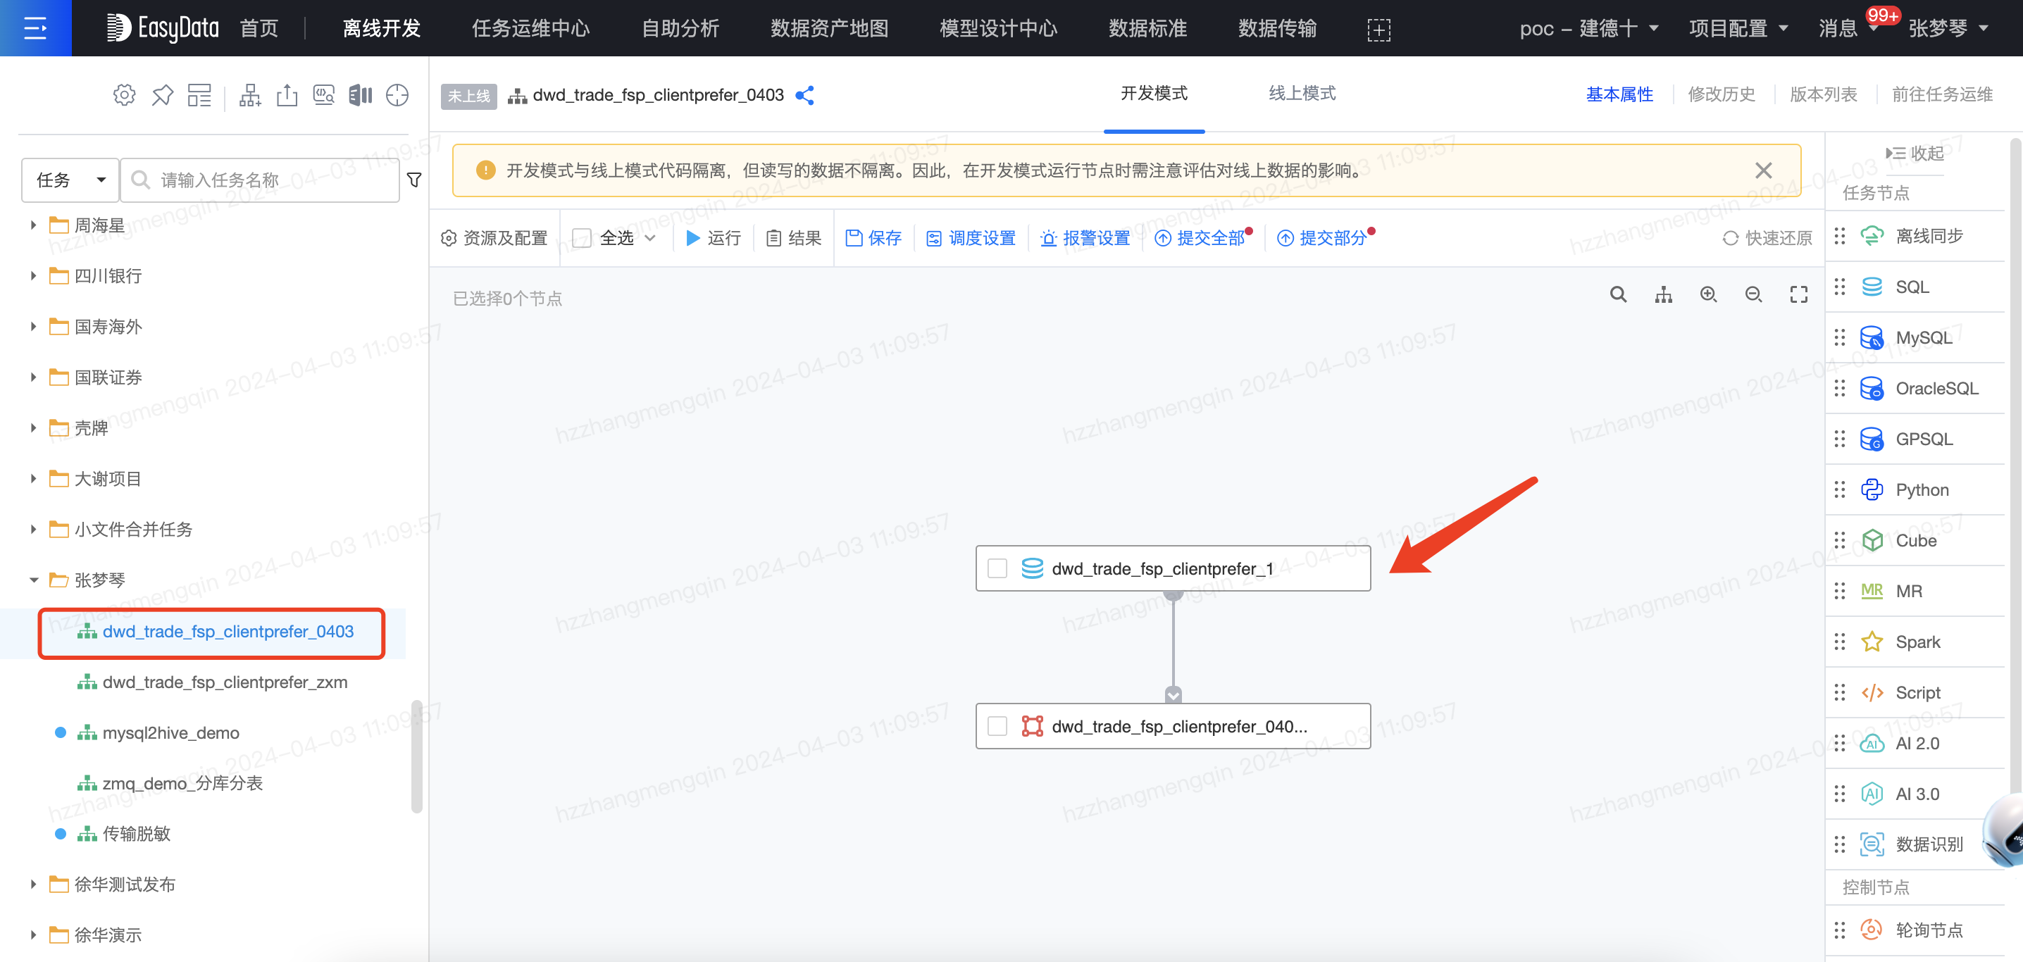Select the GPSQL node type
This screenshot has height=962, width=2023.
point(1915,439)
